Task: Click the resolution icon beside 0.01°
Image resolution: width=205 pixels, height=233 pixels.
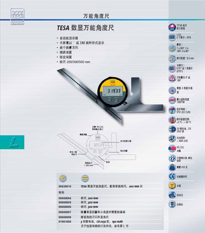Action: [x=172, y=69]
